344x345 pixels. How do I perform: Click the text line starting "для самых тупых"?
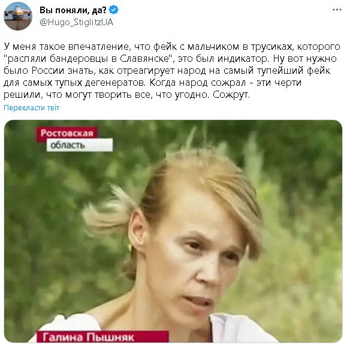[153, 83]
